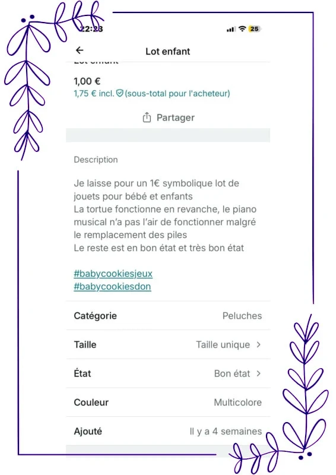
Task: Expand the Bon état chevron
Action: point(258,373)
